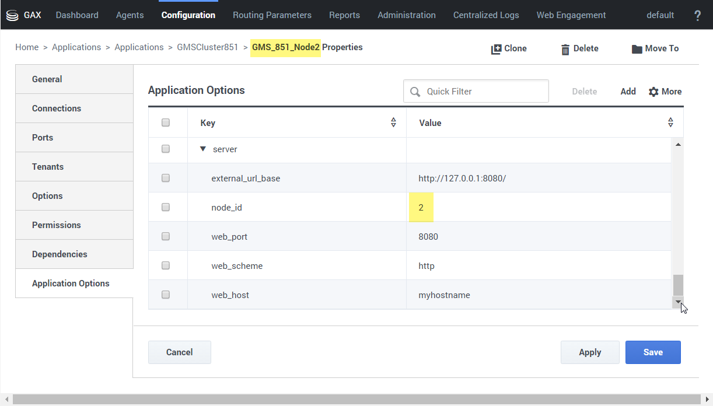713x406 pixels.
Task: Click the Clone icon button
Action: 497,49
